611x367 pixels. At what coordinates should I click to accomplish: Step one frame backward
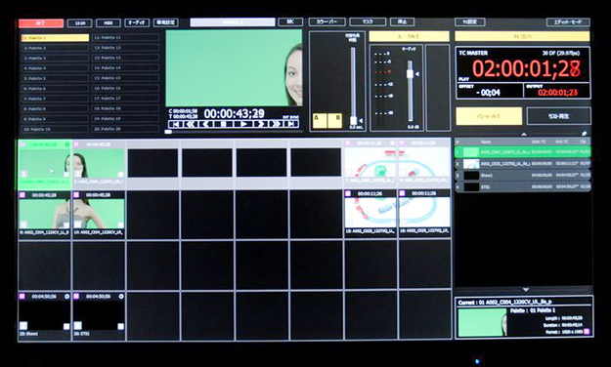206,124
